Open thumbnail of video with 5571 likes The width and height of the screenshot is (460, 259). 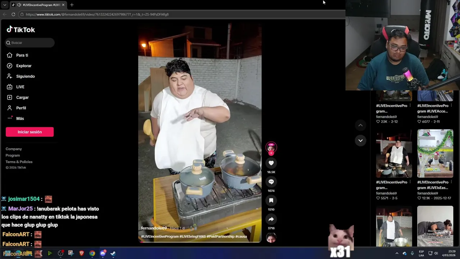(x=394, y=154)
